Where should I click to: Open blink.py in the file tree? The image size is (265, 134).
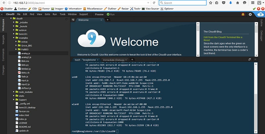25,65
